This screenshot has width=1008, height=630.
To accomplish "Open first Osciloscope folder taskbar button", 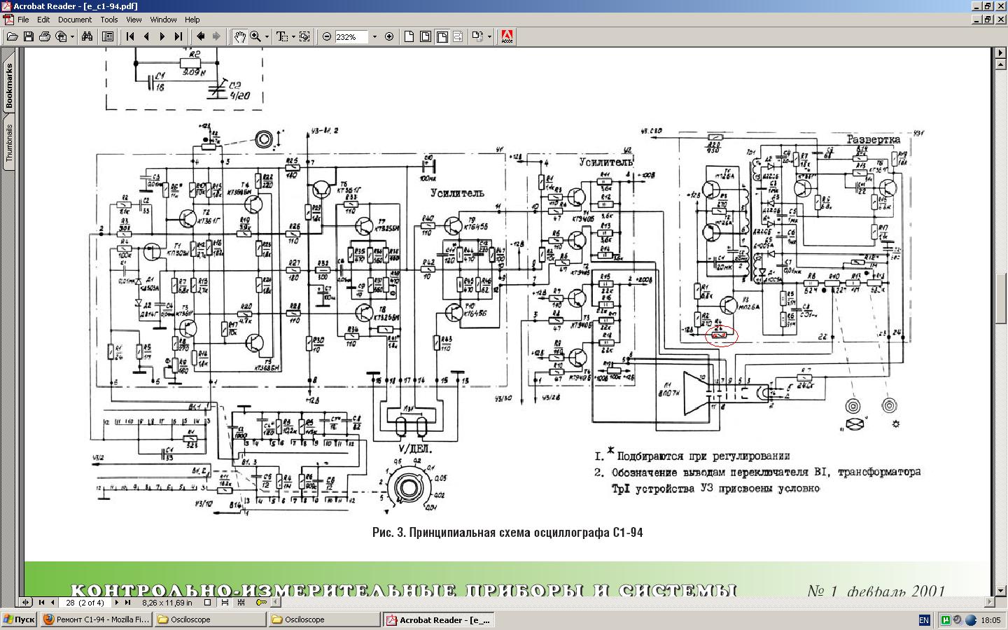I will [209, 619].
